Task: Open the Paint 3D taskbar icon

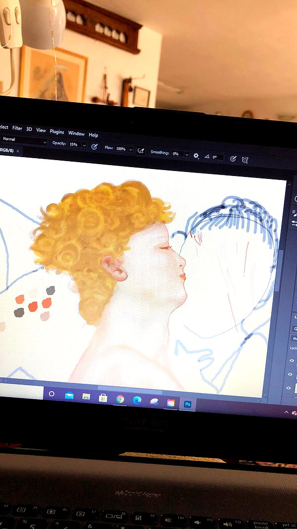Action: (154, 402)
